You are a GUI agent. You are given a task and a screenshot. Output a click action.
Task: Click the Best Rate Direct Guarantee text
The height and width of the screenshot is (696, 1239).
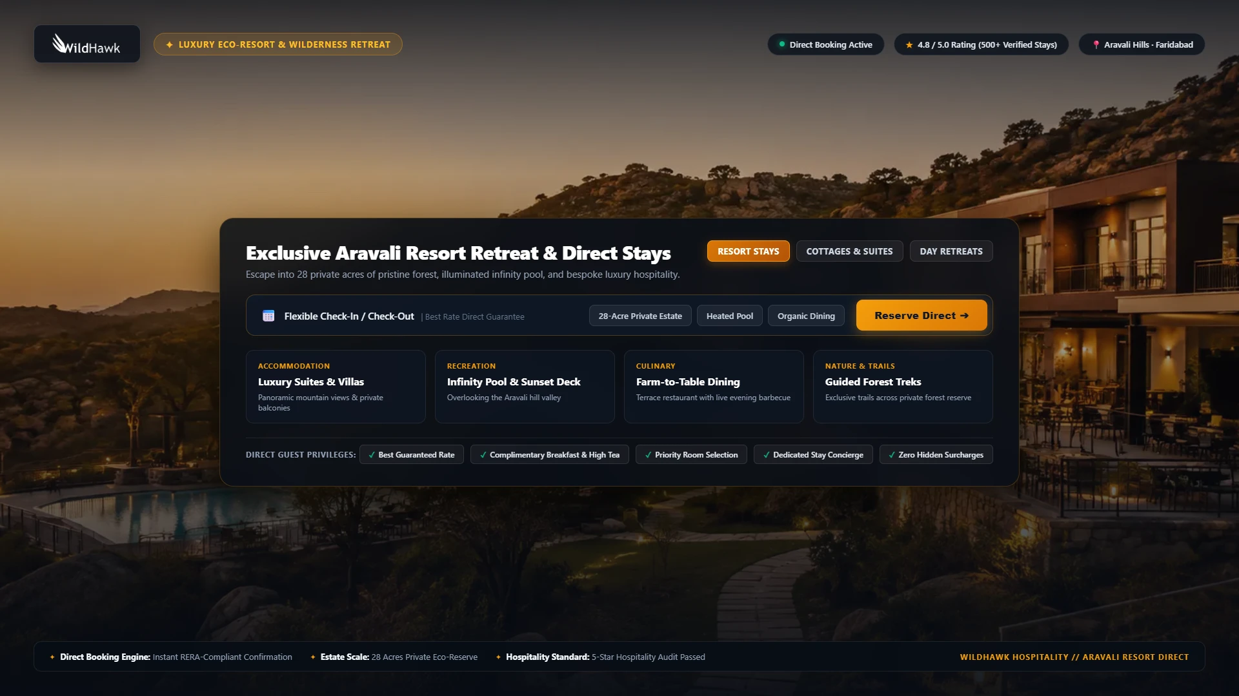tap(474, 317)
